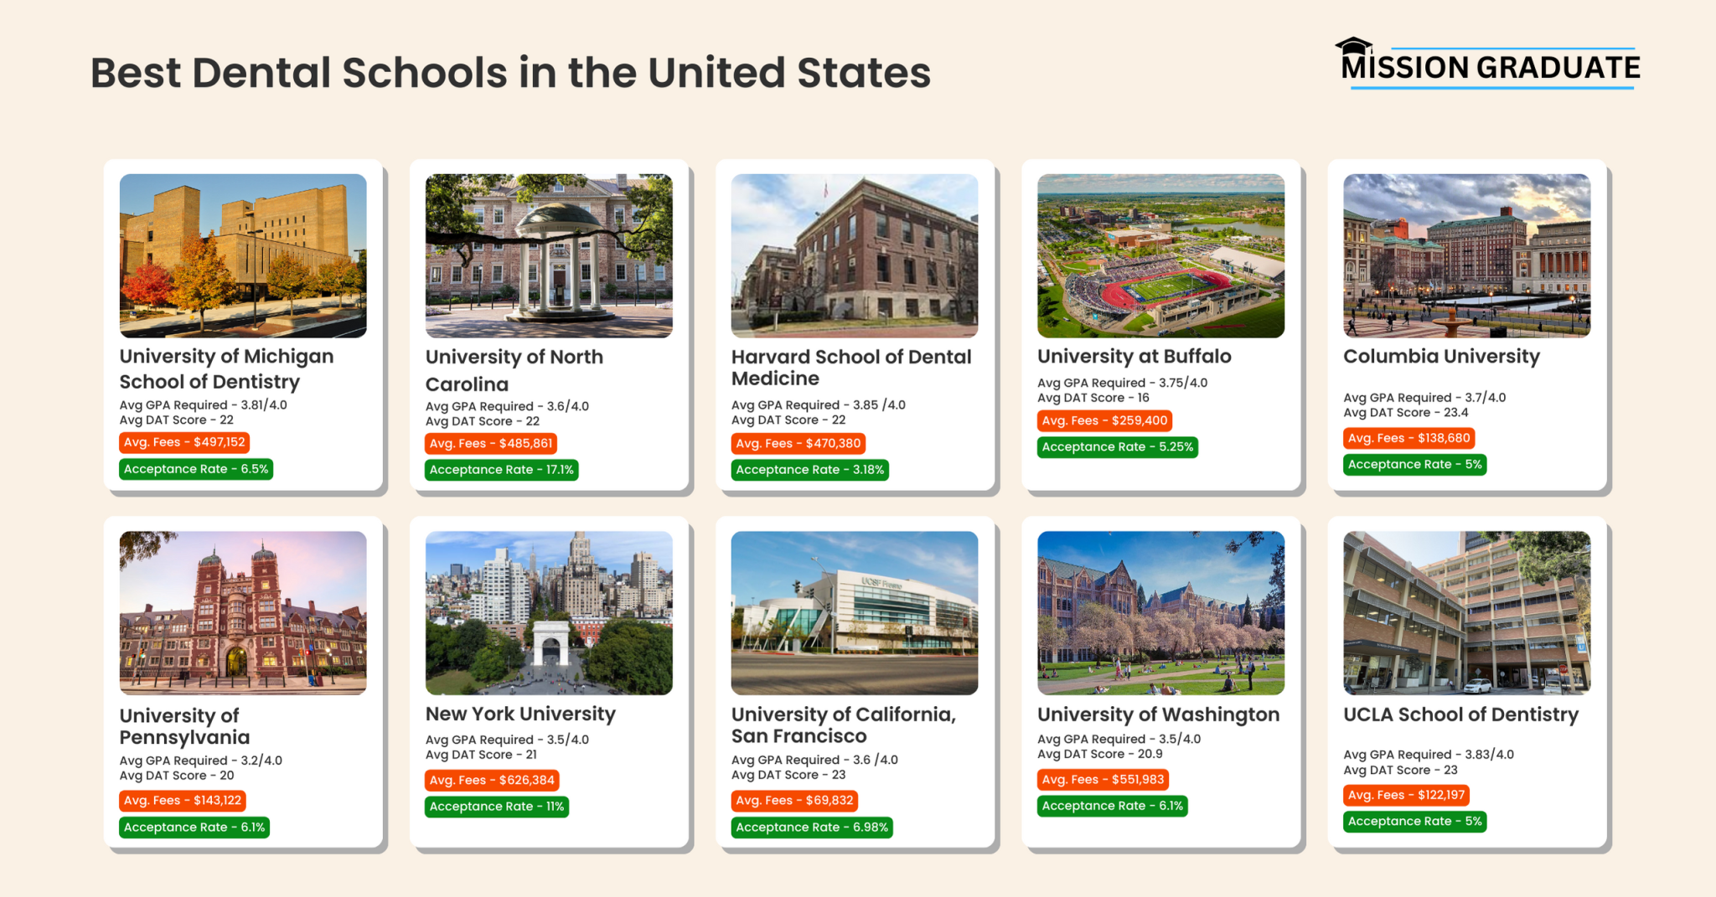
Task: Open the University at Buffalo stadium photo
Action: [1160, 255]
